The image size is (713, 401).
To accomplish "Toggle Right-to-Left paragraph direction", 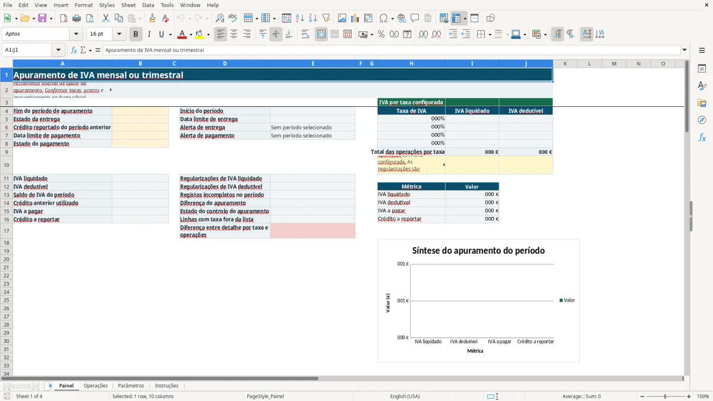I will pos(570,34).
